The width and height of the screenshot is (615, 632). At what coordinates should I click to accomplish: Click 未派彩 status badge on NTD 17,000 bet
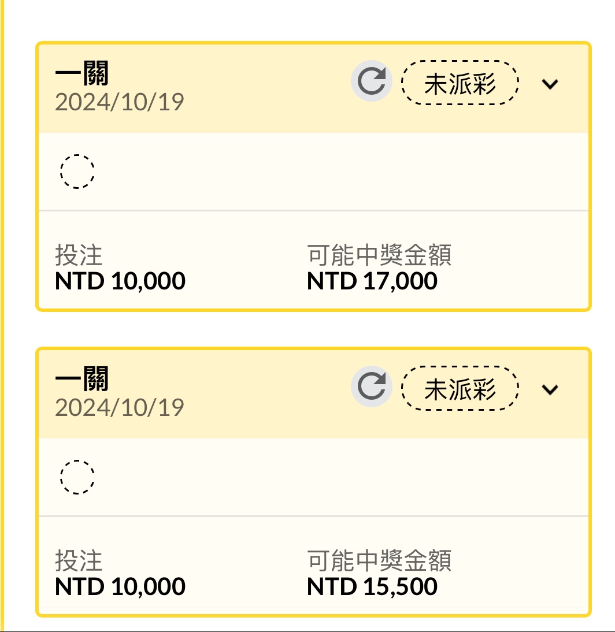tap(460, 83)
